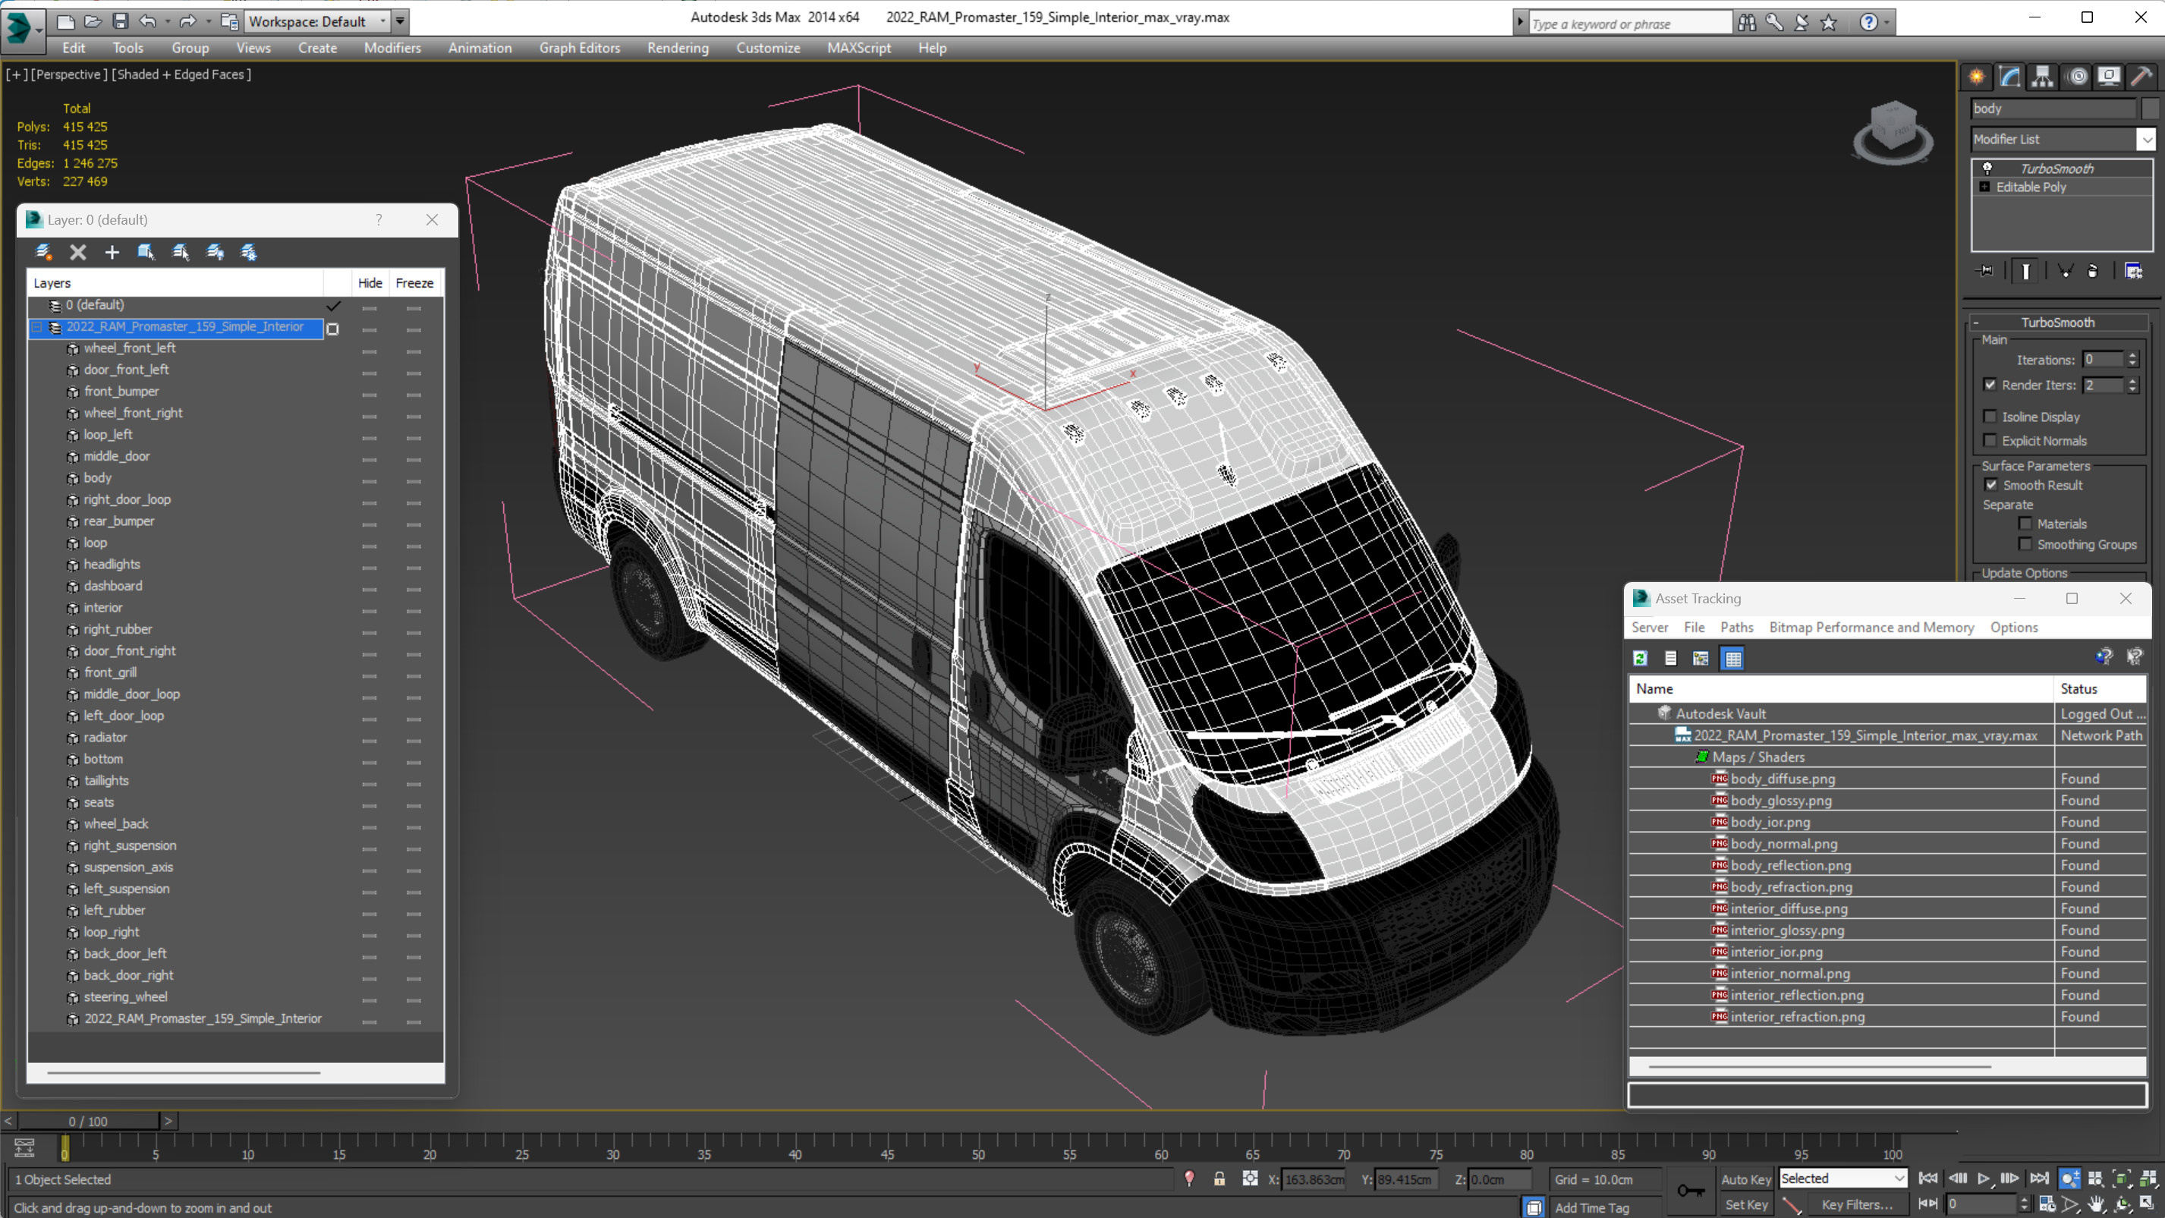Click Refresh icon in Asset Tracking
Viewport: 2165px width, 1218px height.
[1640, 658]
